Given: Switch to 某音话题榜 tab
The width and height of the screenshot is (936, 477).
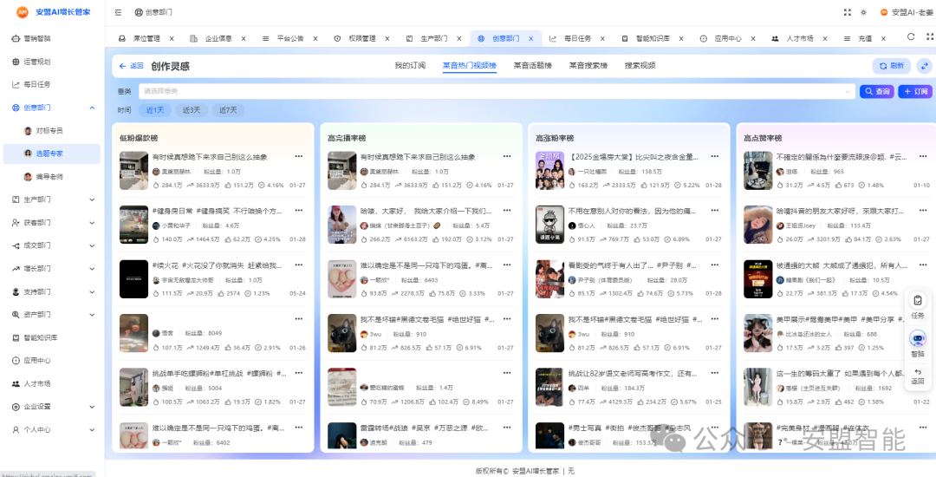Looking at the screenshot, I should pos(532,65).
